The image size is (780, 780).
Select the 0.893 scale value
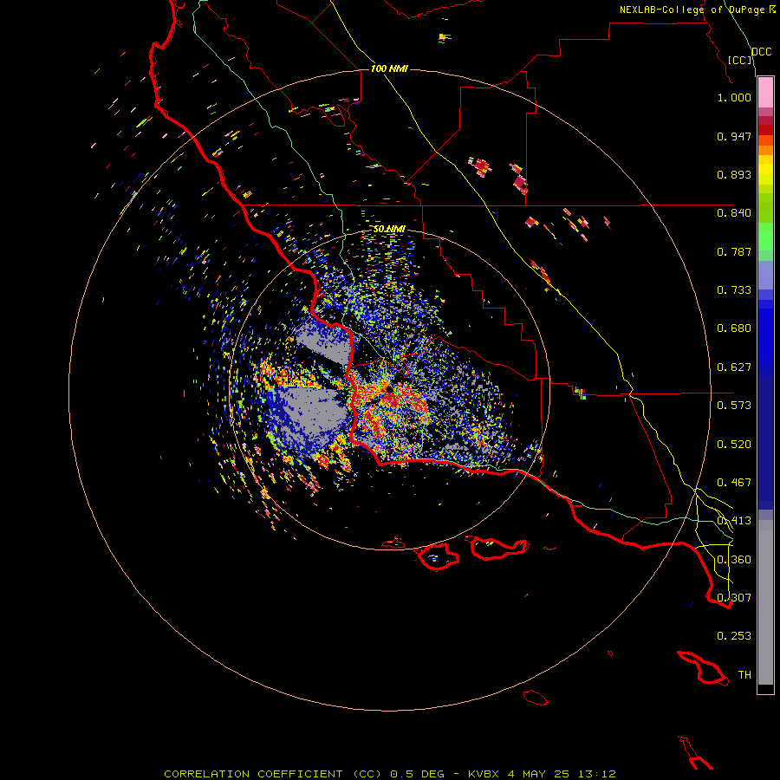coord(734,174)
